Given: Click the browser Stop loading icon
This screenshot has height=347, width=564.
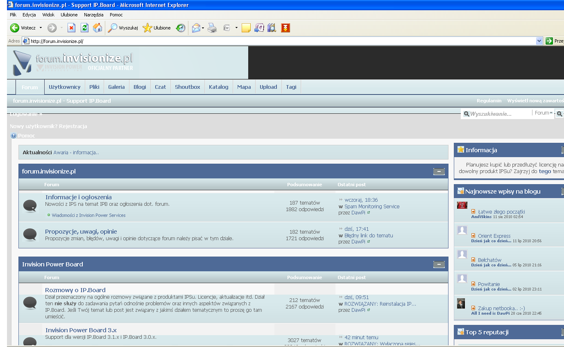Looking at the screenshot, I should pyautogui.click(x=71, y=28).
